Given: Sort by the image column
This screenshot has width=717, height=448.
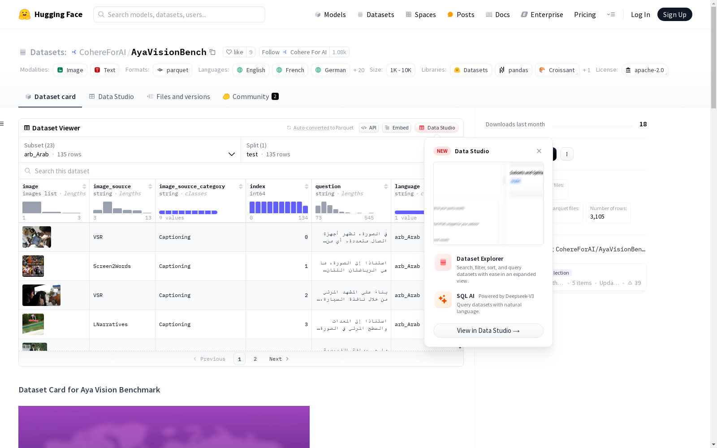Looking at the screenshot, I should coord(84,186).
